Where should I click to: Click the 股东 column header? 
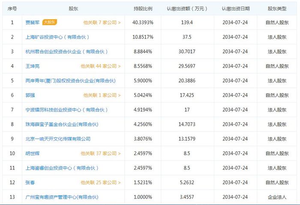73,9
